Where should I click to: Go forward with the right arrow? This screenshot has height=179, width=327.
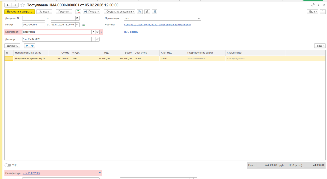(x=15, y=5)
